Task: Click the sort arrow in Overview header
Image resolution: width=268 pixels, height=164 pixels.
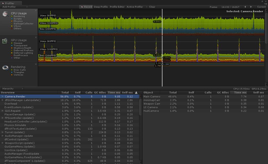Action: tap(136, 92)
